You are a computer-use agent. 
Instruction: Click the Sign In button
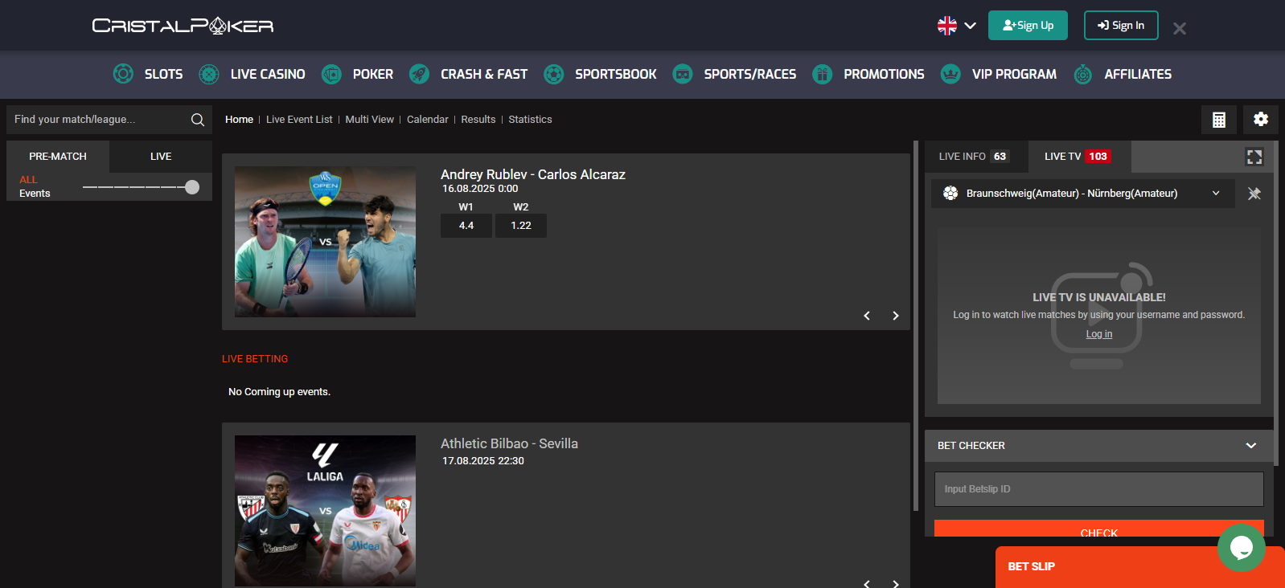pos(1121,26)
